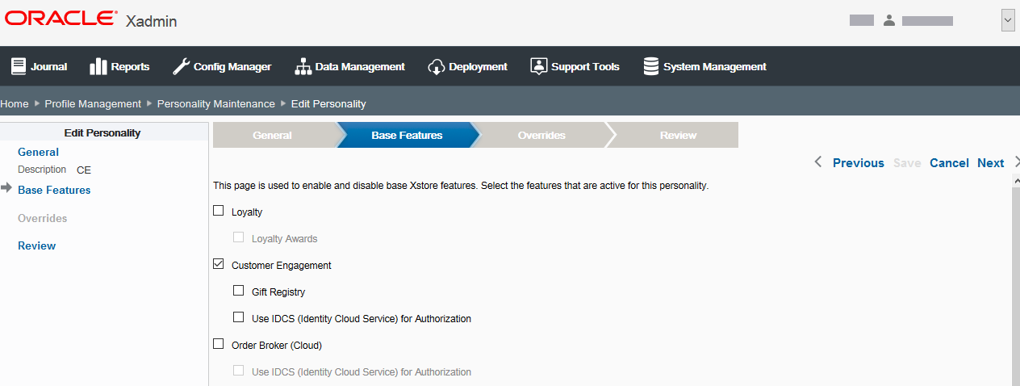Click the Reports bar chart icon

pyautogui.click(x=98, y=66)
